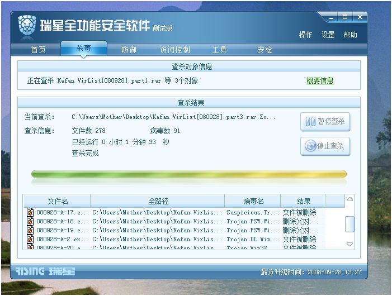
Task: Click result 文件被删除 in 080928-A-17 row
Action: pyautogui.click(x=300, y=212)
